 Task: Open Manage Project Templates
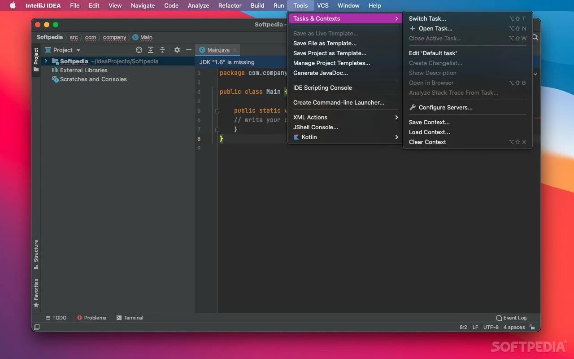(x=345, y=63)
